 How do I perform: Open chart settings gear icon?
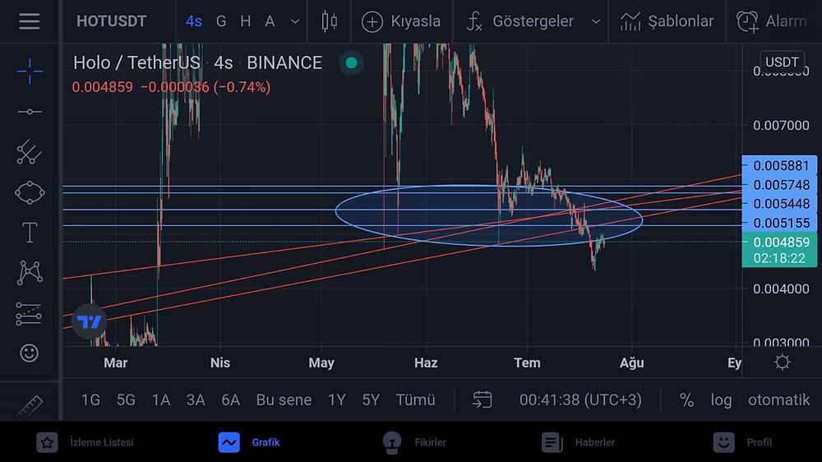pyautogui.click(x=783, y=363)
